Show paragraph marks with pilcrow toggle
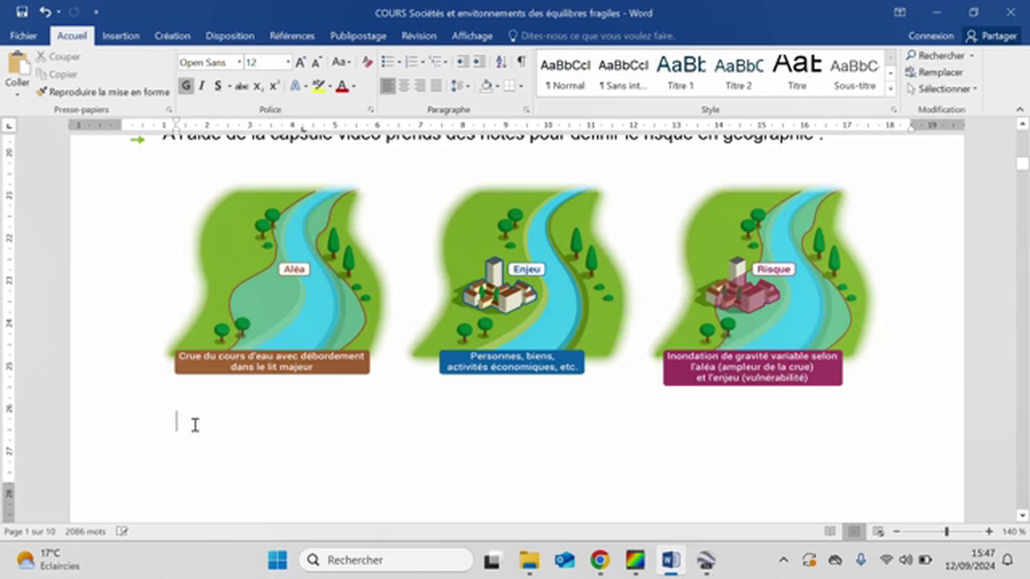 pyautogui.click(x=521, y=62)
